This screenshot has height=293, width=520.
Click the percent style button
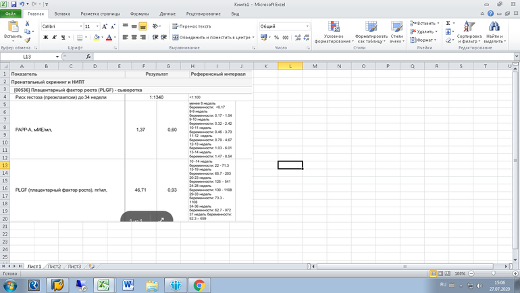276,38
